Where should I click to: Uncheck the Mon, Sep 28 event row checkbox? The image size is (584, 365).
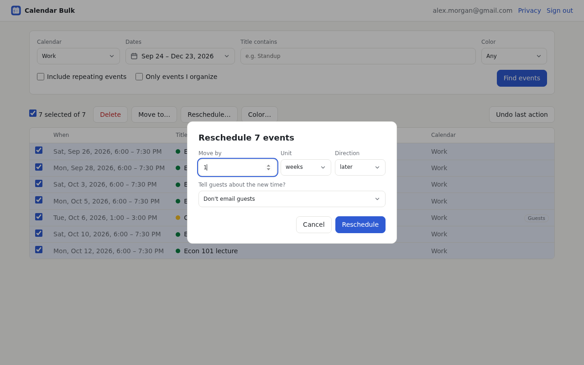coord(39,167)
